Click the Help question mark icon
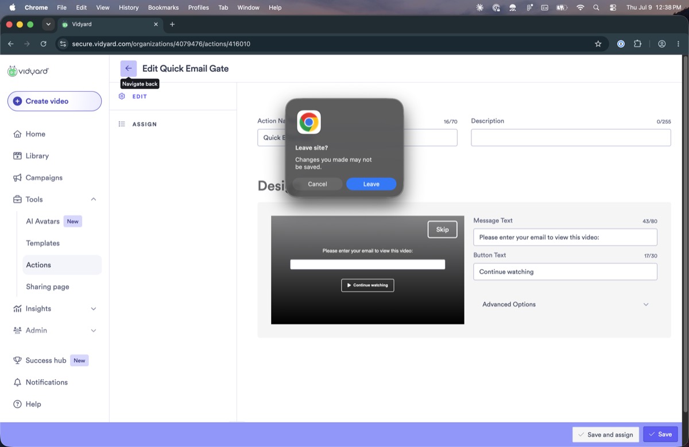This screenshot has width=689, height=447. click(x=17, y=404)
